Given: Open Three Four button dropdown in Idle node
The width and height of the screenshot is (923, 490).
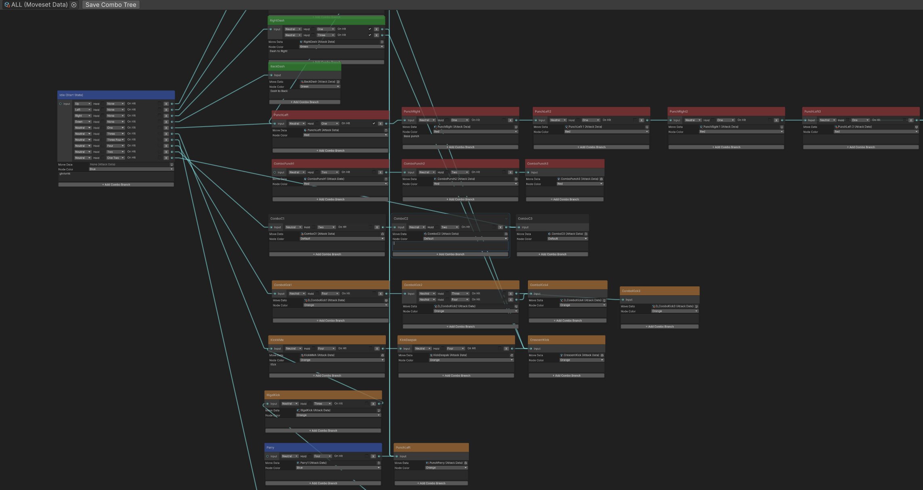Looking at the screenshot, I should coord(115,140).
